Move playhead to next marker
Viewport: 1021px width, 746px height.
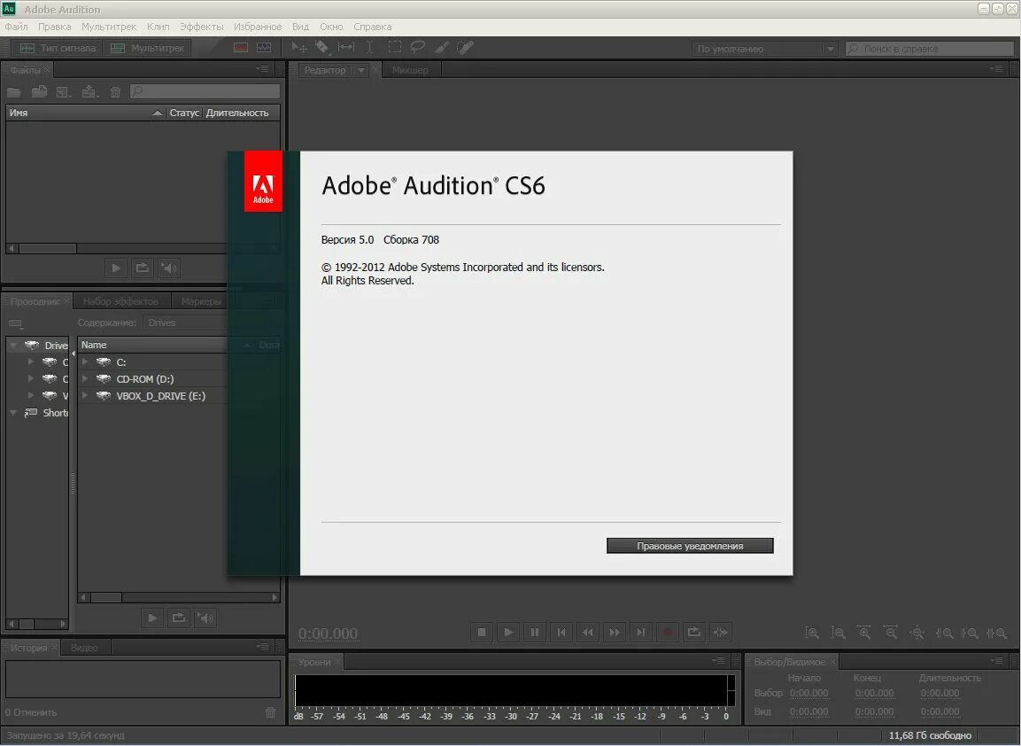(x=641, y=632)
